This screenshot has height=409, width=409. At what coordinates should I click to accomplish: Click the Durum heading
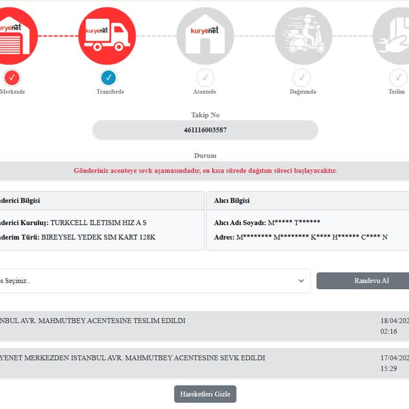pos(205,156)
